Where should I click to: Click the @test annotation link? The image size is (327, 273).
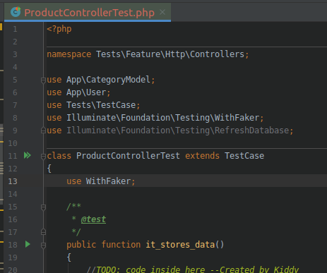[x=93, y=219]
